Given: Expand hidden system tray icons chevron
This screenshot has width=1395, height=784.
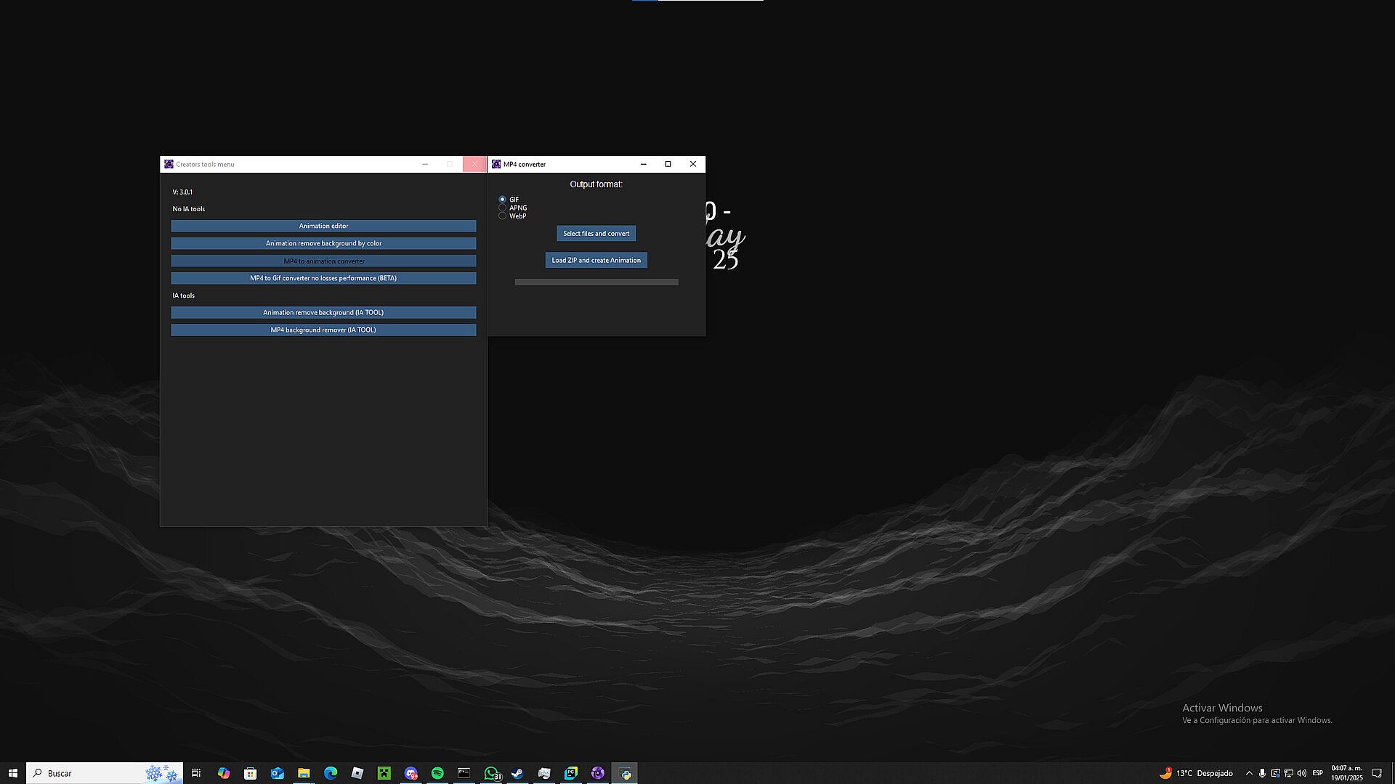Looking at the screenshot, I should [x=1249, y=773].
